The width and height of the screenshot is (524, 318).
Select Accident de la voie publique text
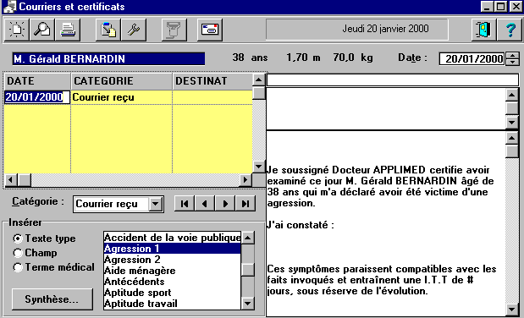coord(172,238)
